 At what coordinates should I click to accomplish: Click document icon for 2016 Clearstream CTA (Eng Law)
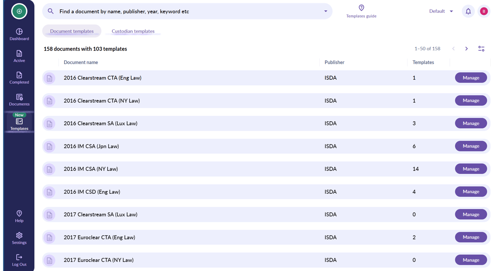[49, 78]
